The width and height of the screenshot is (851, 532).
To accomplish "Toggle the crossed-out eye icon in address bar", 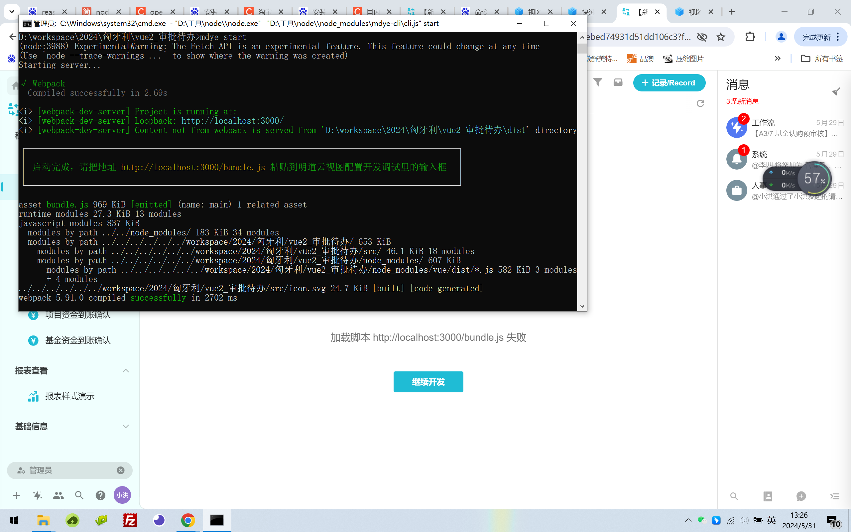I will (x=702, y=37).
